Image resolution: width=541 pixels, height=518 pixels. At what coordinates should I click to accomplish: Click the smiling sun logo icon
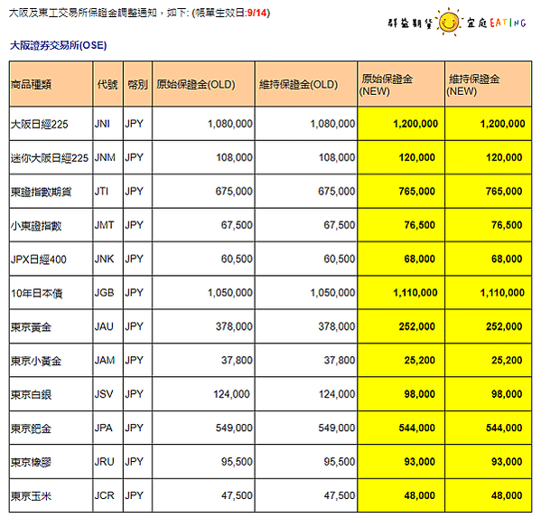coord(449,22)
